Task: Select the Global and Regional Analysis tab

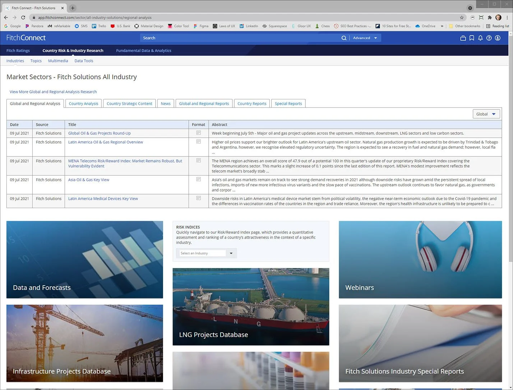Action: (35, 103)
